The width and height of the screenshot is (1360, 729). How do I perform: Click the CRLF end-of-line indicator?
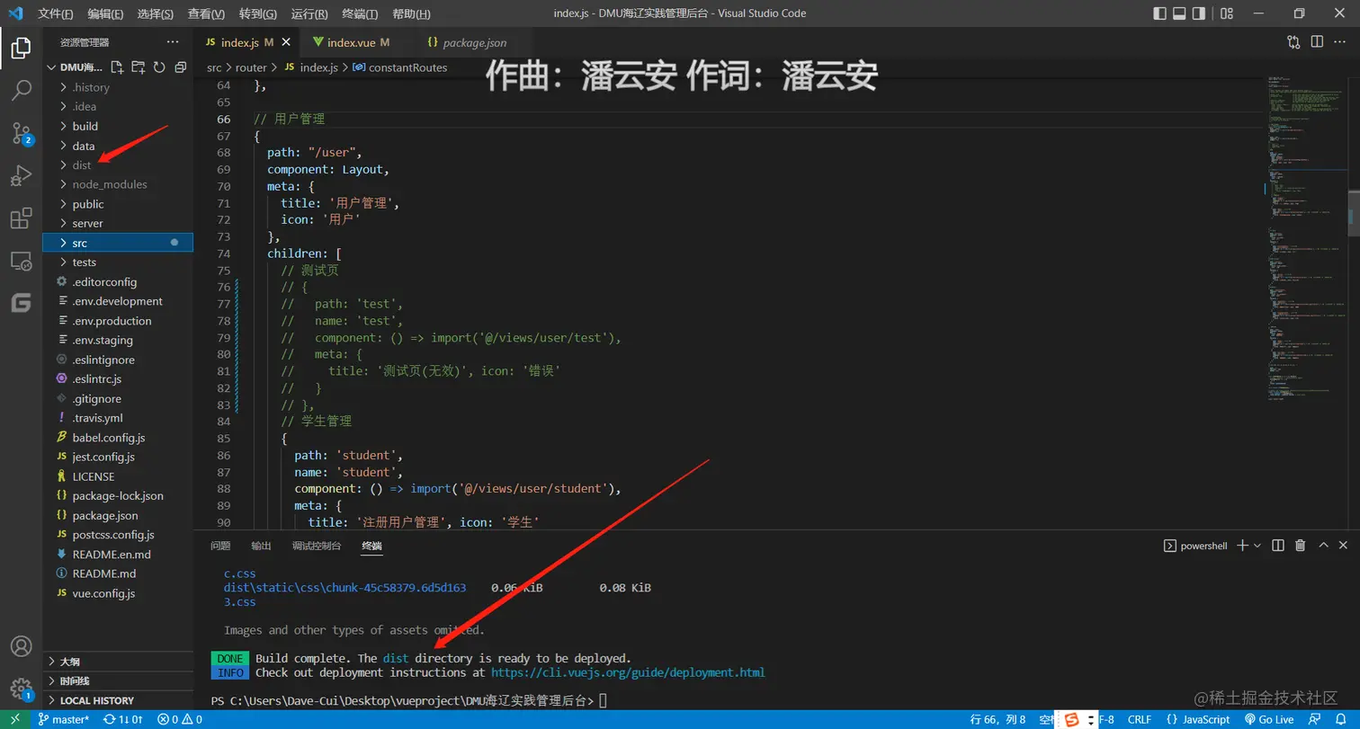point(1140,720)
